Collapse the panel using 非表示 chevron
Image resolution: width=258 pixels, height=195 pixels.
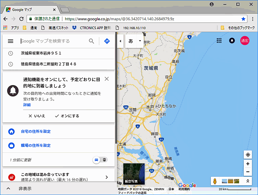(8, 188)
